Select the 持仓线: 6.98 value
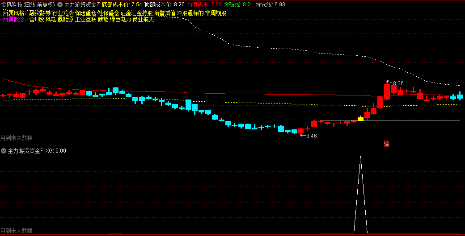This screenshot has width=465, height=236. pyautogui.click(x=270, y=4)
